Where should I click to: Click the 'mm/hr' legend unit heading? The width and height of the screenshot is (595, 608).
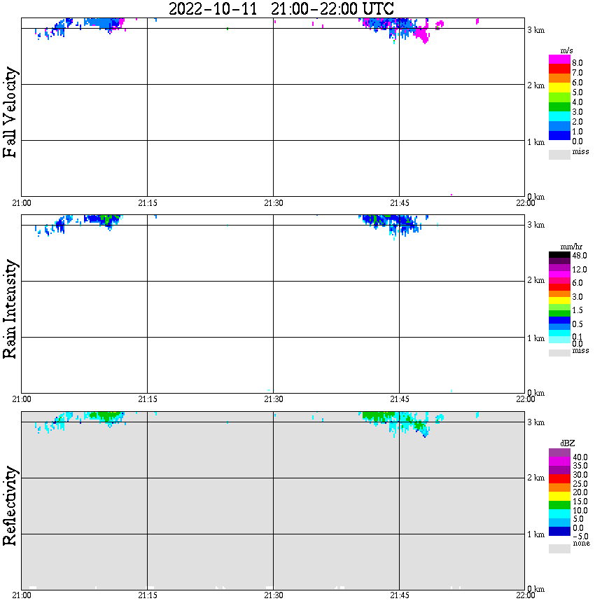pos(571,247)
